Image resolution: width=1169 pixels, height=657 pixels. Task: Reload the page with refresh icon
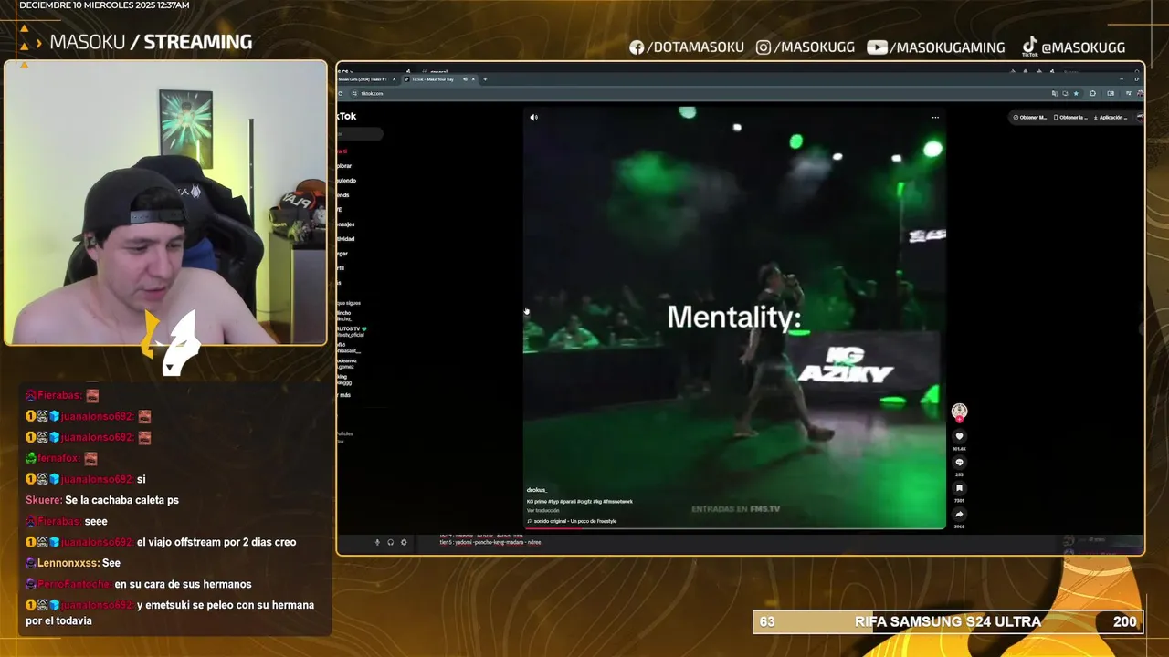coord(342,93)
